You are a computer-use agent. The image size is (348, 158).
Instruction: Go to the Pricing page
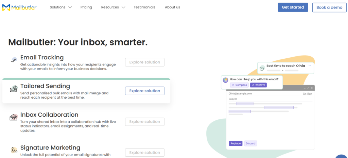coord(86,7)
